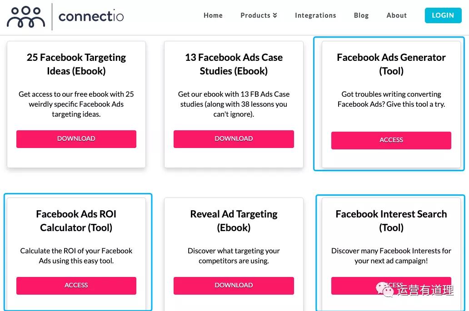Click the Facebook Interest Search card heading
This screenshot has height=311, width=469.
point(391,221)
